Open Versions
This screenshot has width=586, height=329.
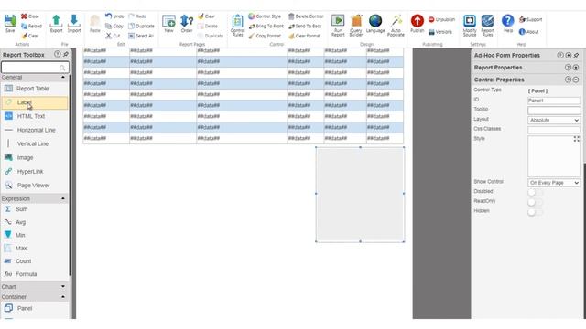[440, 32]
